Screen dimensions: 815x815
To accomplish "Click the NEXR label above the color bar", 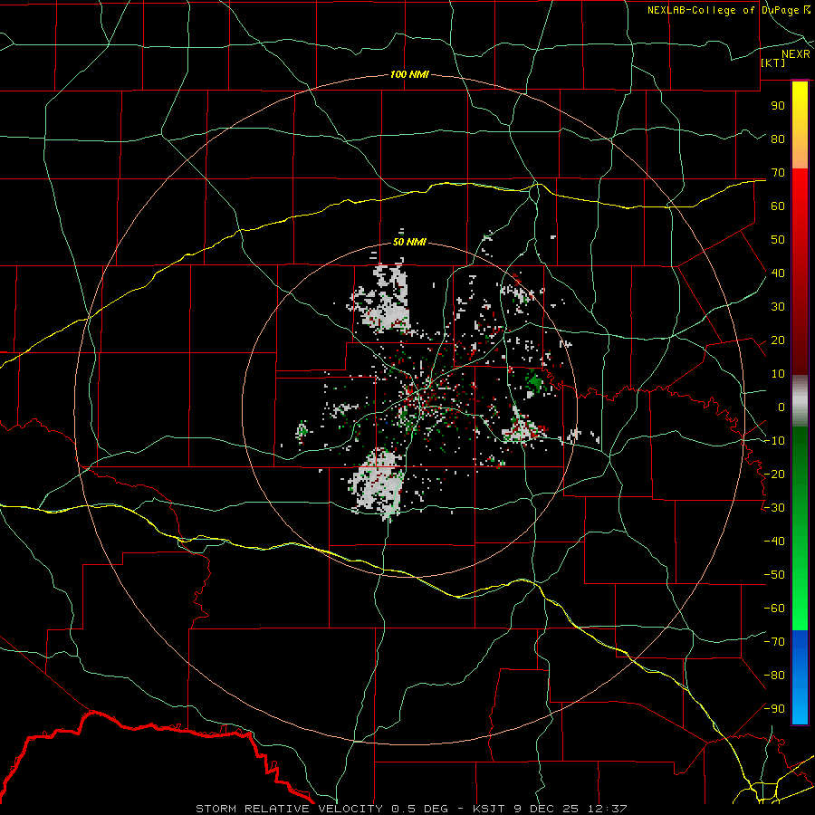I will pyautogui.click(x=796, y=54).
